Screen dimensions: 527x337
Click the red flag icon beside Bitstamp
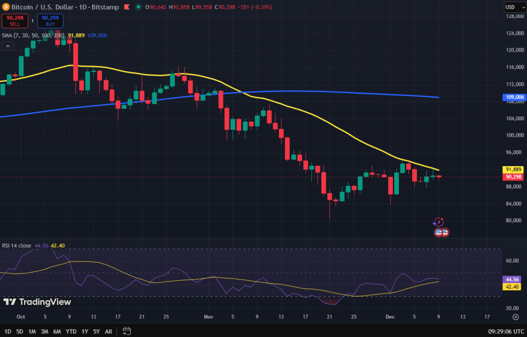coord(127,7)
